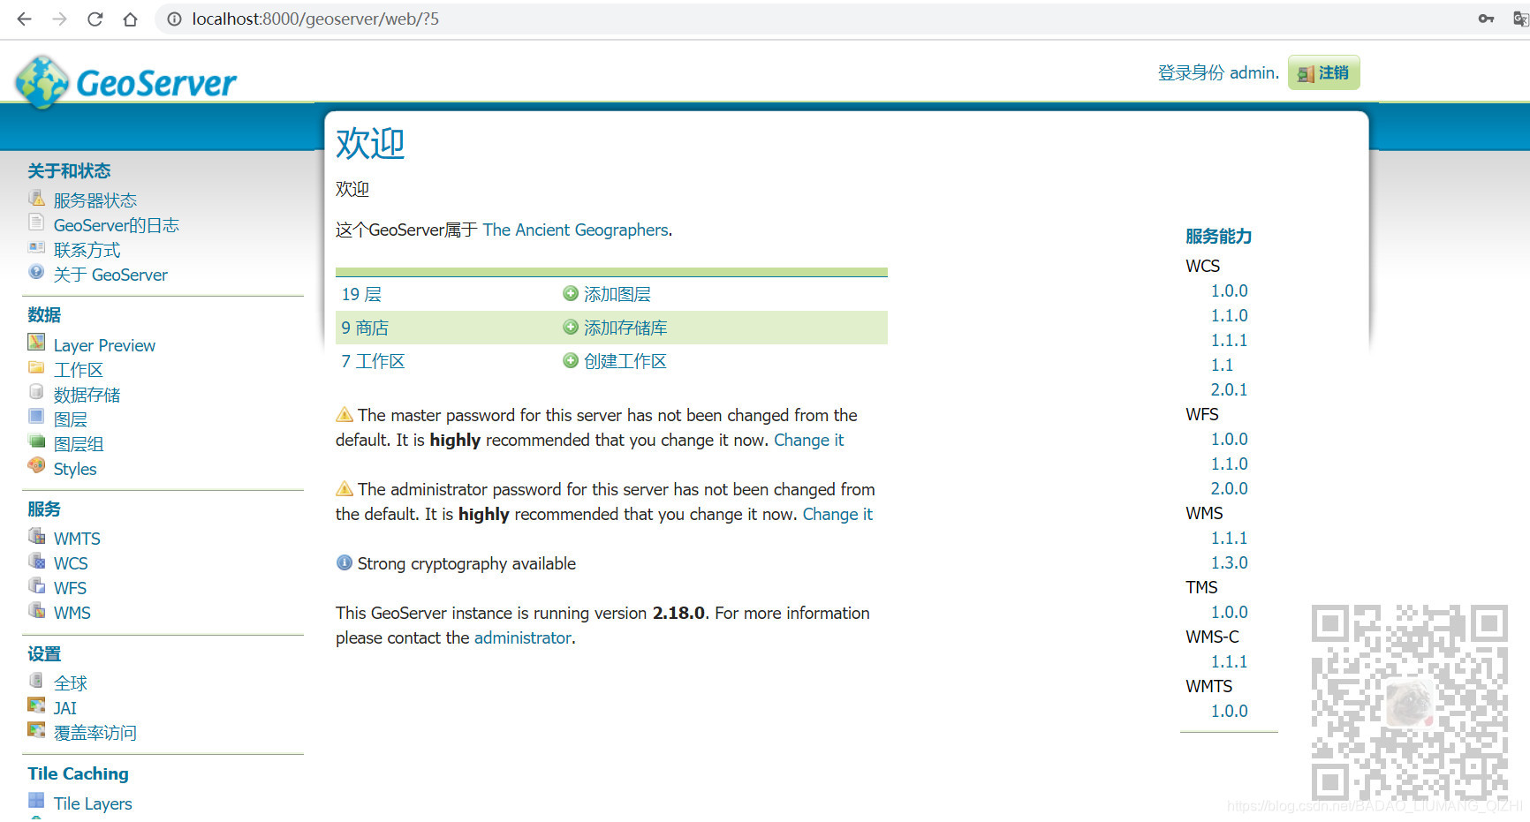
Task: Open the Styles sidebar link
Action: pos(75,469)
